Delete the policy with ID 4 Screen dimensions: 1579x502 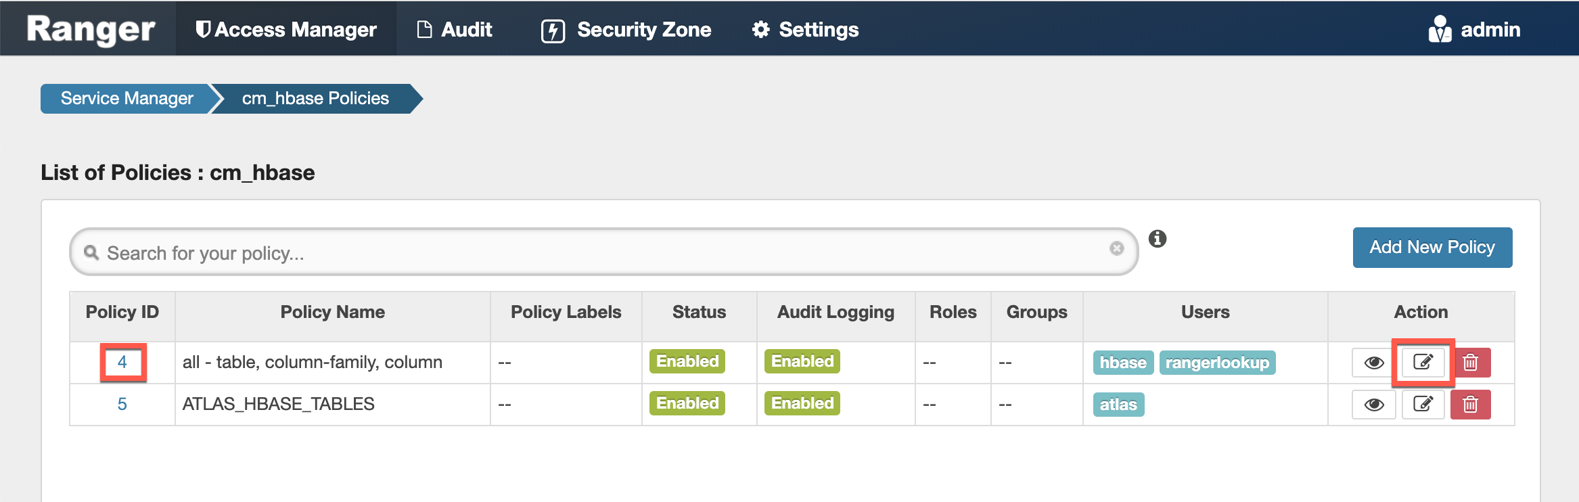pos(1470,363)
